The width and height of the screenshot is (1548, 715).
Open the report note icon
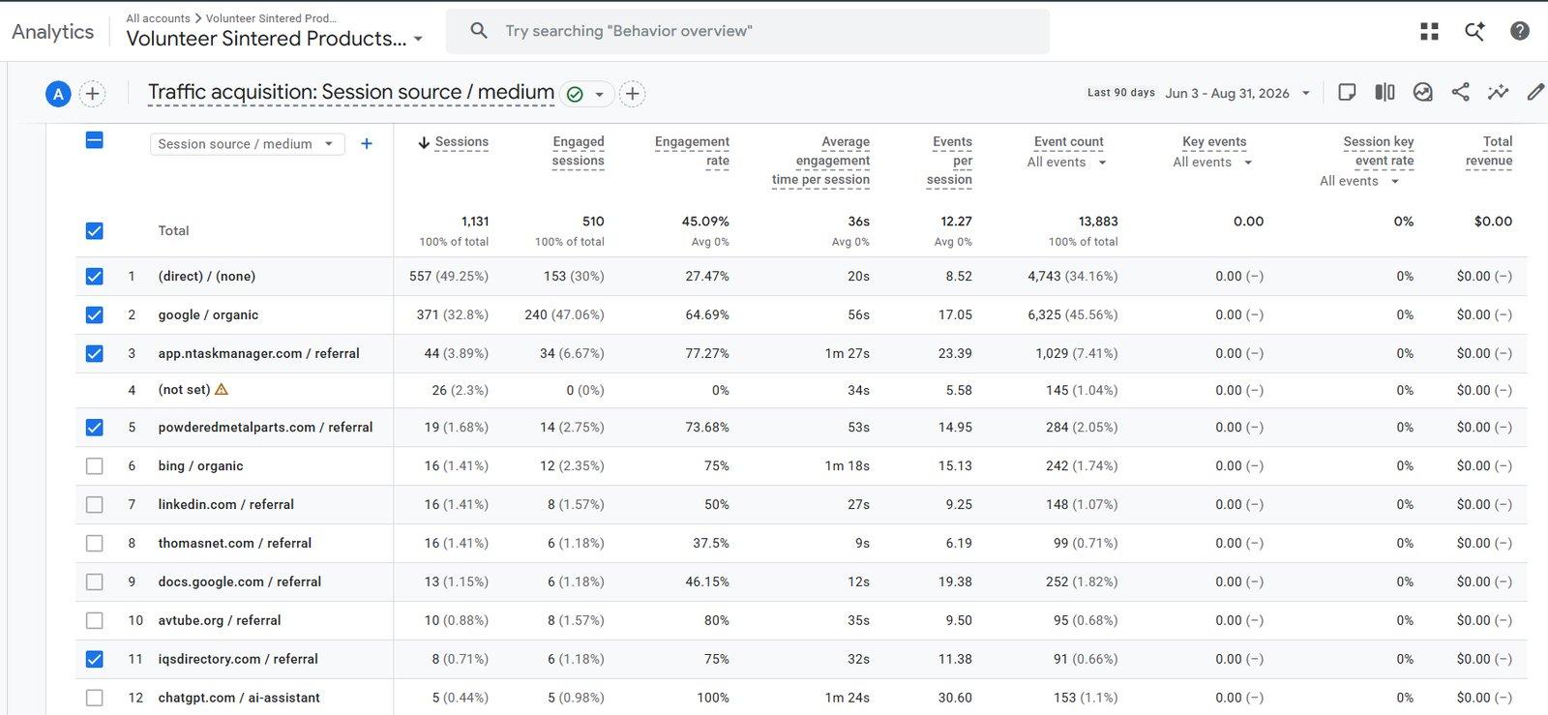pyautogui.click(x=1346, y=92)
